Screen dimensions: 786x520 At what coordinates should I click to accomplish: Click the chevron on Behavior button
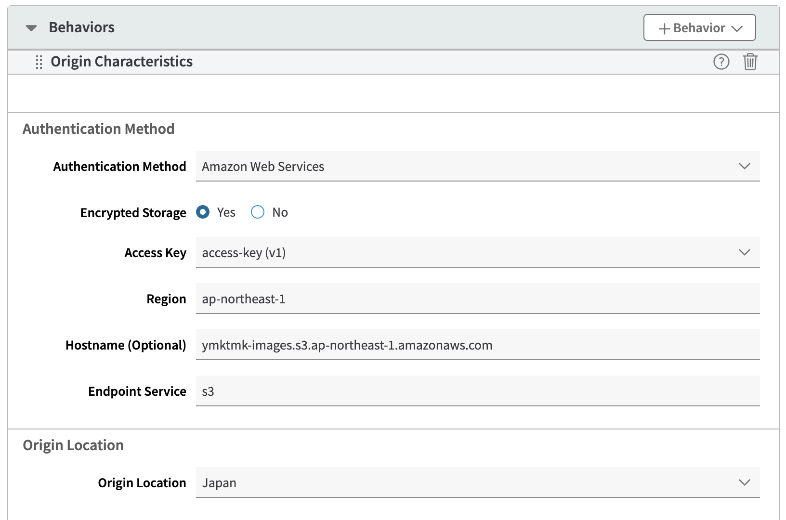736,29
